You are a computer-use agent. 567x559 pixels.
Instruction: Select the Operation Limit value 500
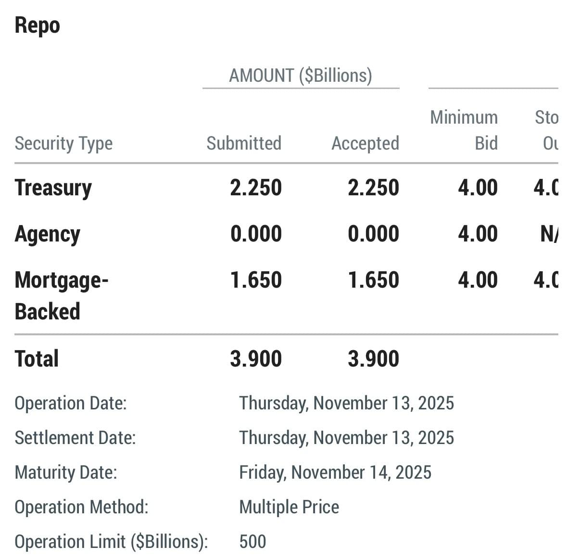click(x=252, y=542)
